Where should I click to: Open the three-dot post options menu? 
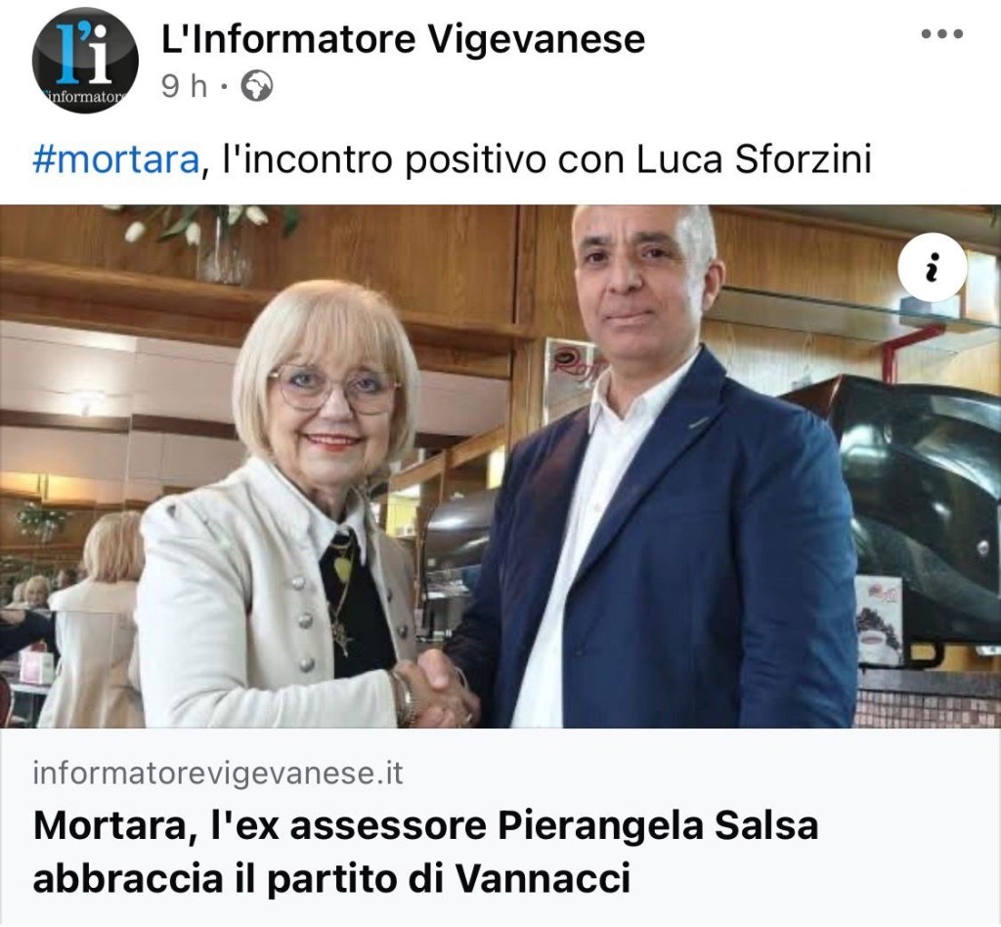941,34
